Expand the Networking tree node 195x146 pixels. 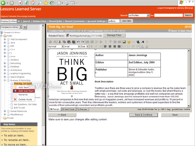[5, 63]
